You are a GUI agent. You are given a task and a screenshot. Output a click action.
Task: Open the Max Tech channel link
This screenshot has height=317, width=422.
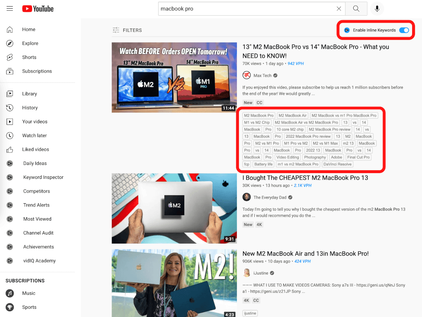262,75
